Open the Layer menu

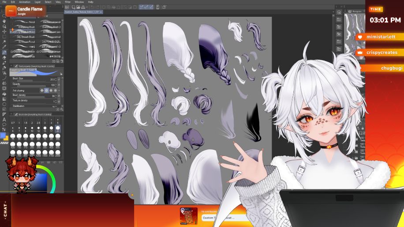[37, 2]
